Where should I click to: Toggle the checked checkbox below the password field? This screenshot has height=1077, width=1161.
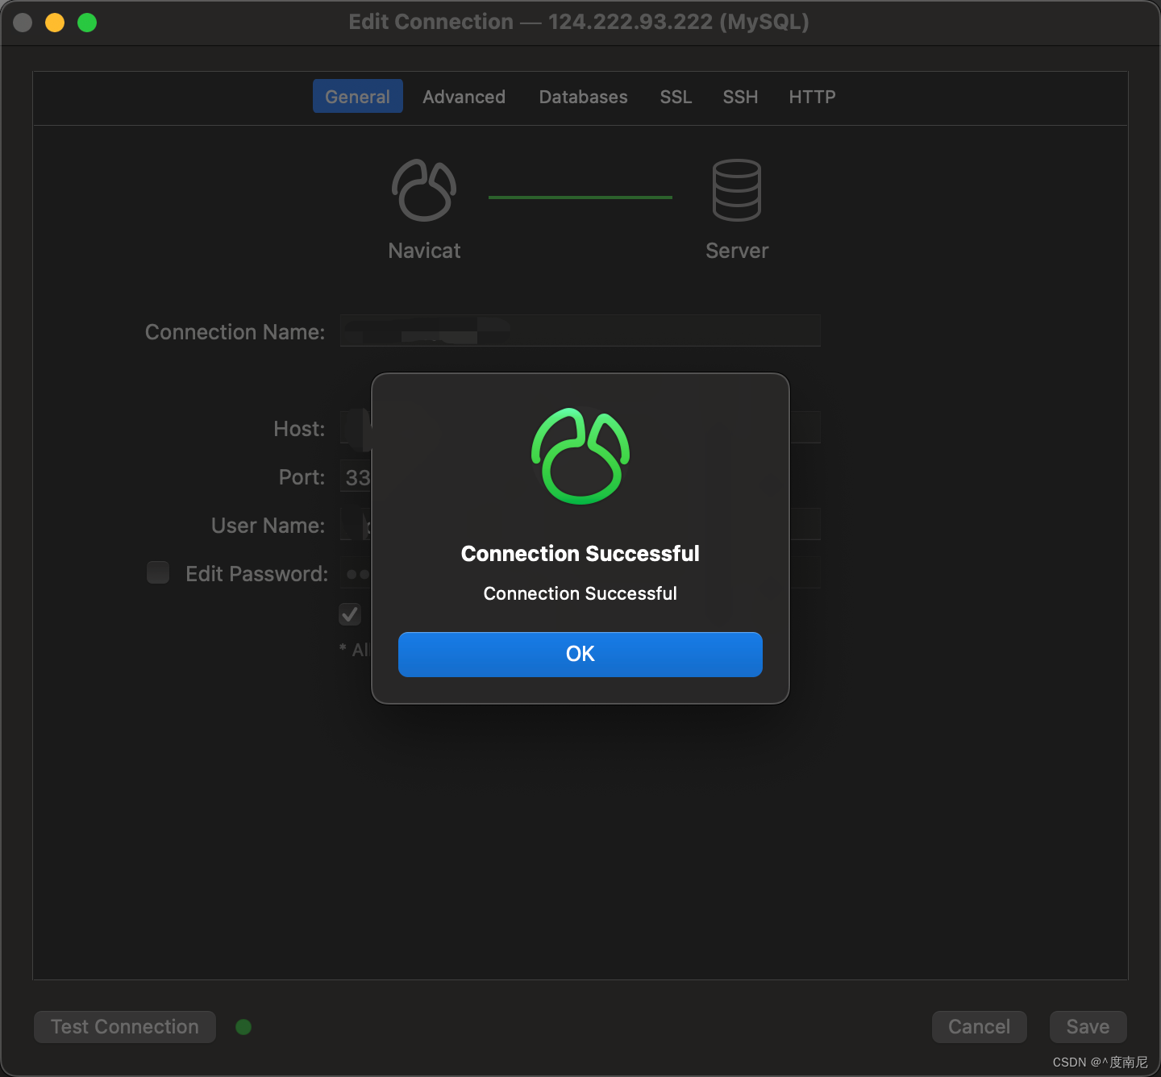[350, 614]
